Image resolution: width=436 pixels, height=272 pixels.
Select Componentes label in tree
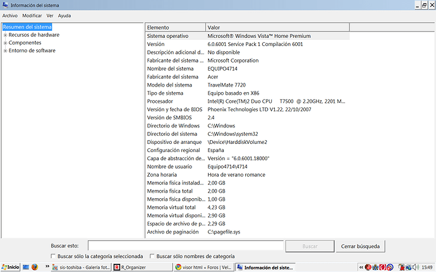25,42
